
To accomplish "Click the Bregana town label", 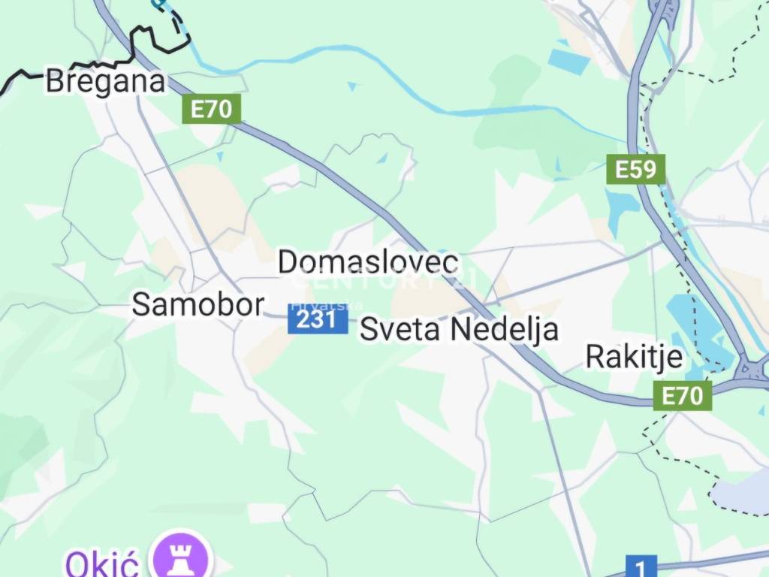I will click(x=105, y=81).
